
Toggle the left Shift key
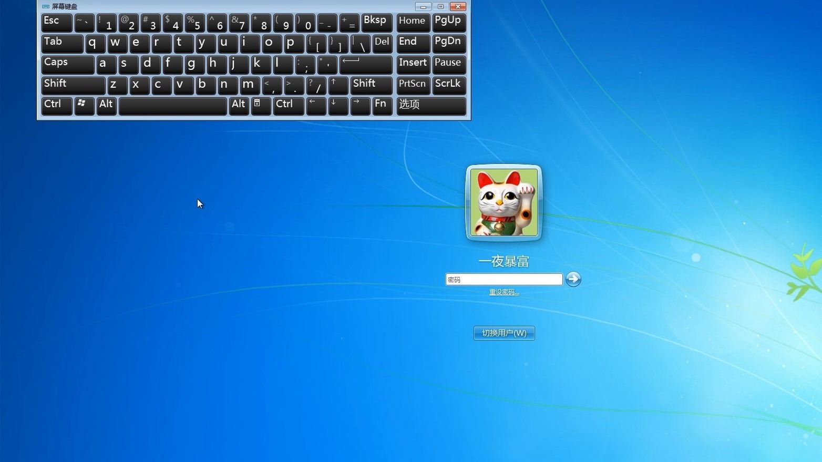[73, 85]
